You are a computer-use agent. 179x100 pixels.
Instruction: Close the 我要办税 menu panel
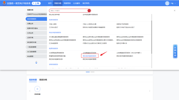pos(175,11)
